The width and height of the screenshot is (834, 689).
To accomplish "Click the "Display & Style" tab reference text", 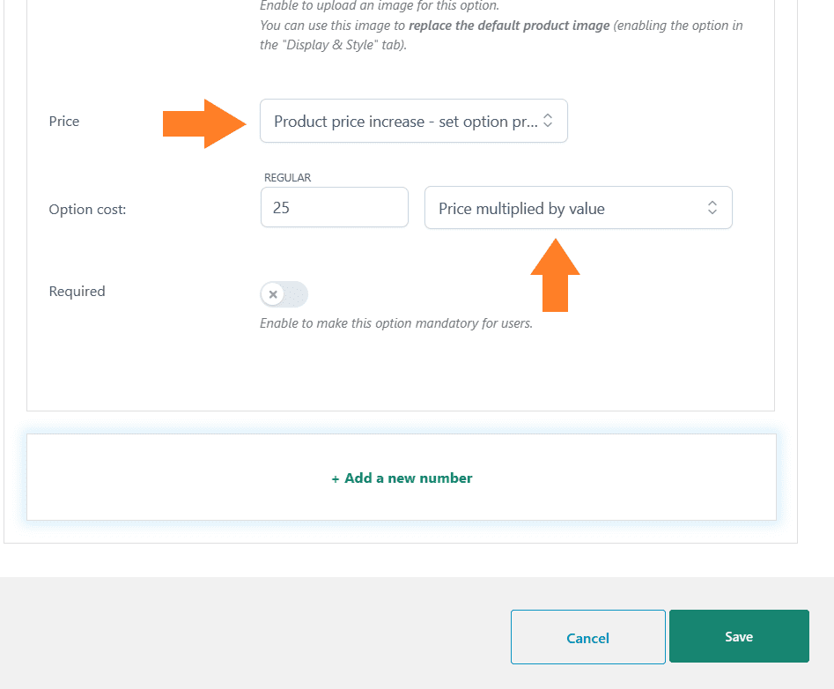I will coord(329,45).
